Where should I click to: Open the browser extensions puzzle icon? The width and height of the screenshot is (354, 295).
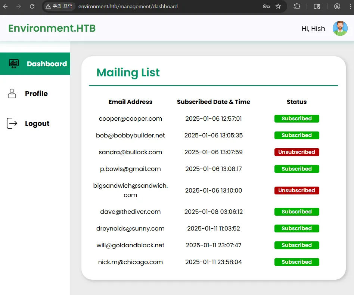297,6
